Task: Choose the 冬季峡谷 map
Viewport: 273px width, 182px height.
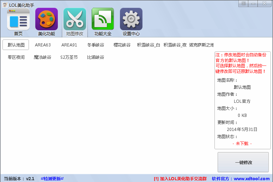Action: click(x=96, y=45)
